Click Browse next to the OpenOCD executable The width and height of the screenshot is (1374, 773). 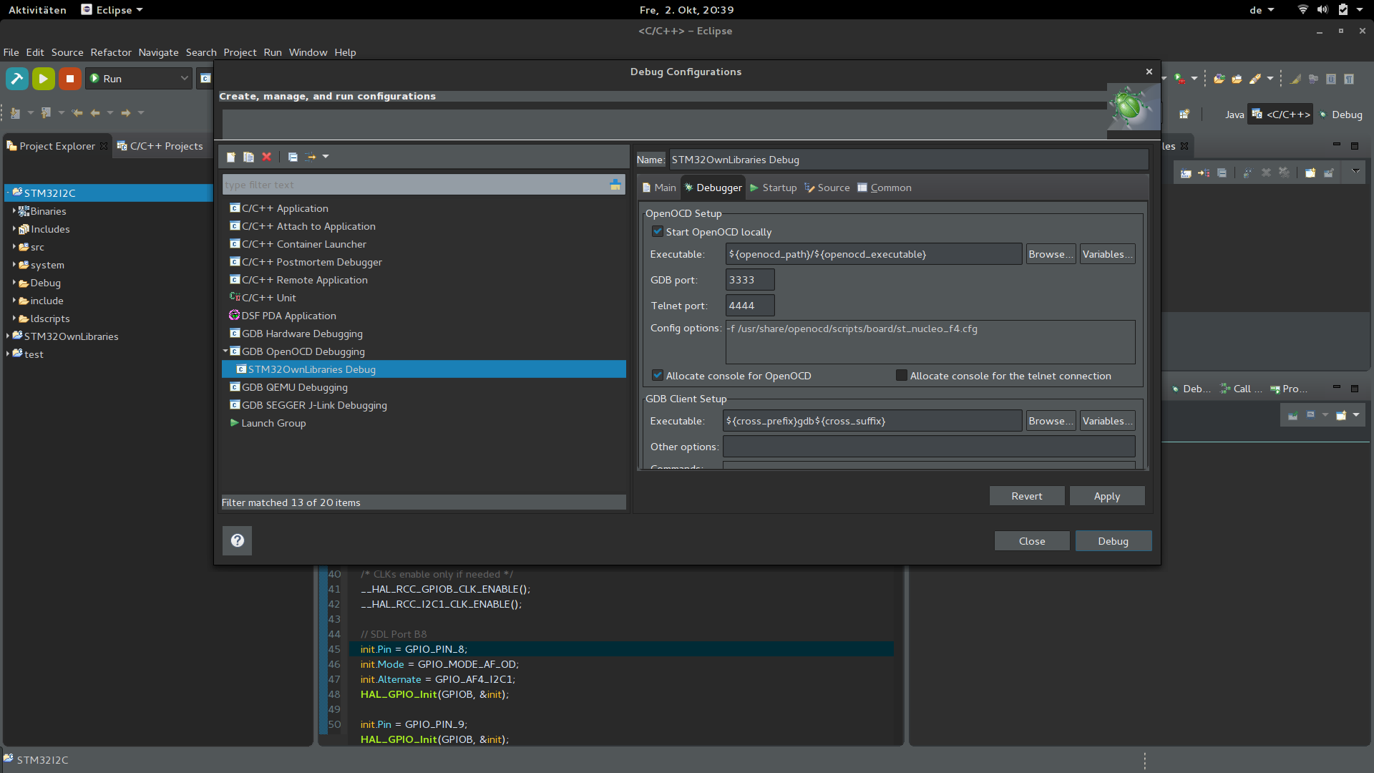[1050, 254]
